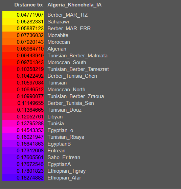
Task: Select the Algerian population label
Action: (x=57, y=49)
